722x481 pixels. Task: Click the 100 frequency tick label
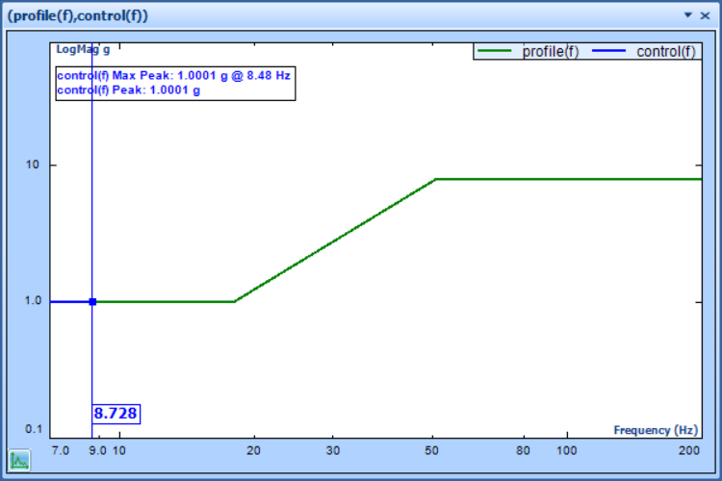[567, 450]
